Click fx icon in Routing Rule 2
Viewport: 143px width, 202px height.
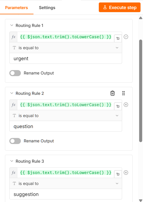point(13,105)
